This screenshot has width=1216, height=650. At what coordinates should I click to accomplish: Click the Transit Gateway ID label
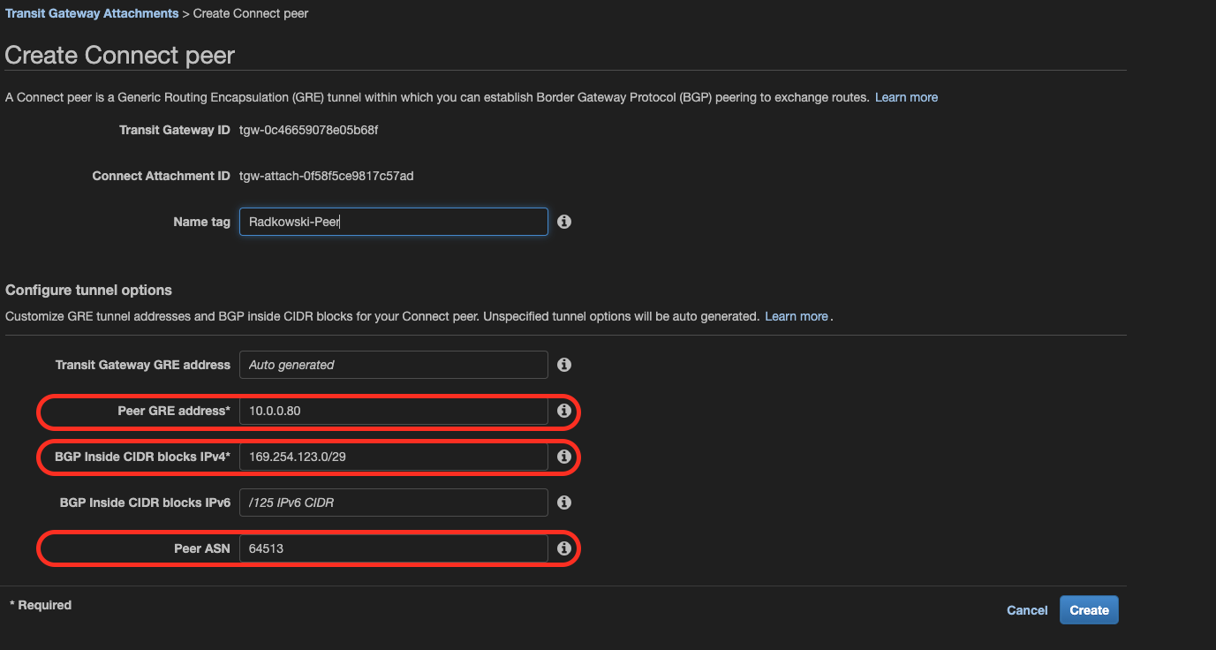tap(175, 130)
